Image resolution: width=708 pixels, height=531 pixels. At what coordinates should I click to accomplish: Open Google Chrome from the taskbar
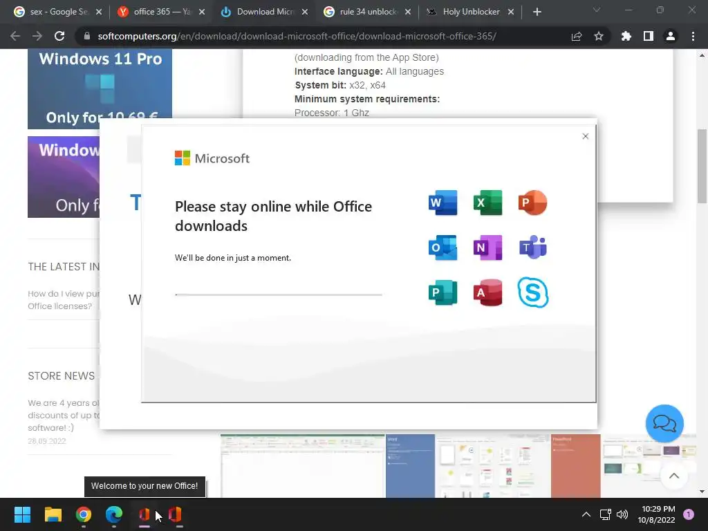click(x=84, y=514)
